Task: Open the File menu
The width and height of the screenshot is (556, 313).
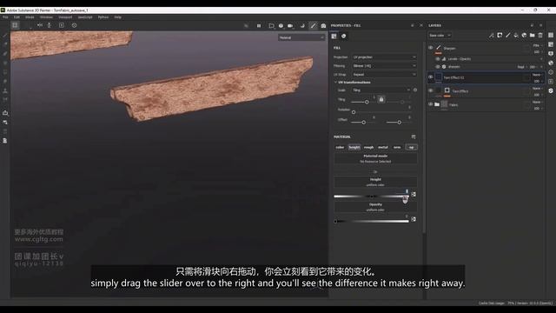Action: tap(5, 17)
